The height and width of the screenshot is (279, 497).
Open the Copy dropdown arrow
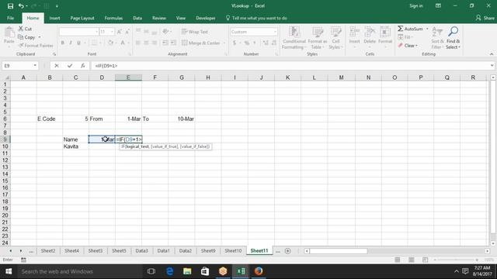click(40, 37)
